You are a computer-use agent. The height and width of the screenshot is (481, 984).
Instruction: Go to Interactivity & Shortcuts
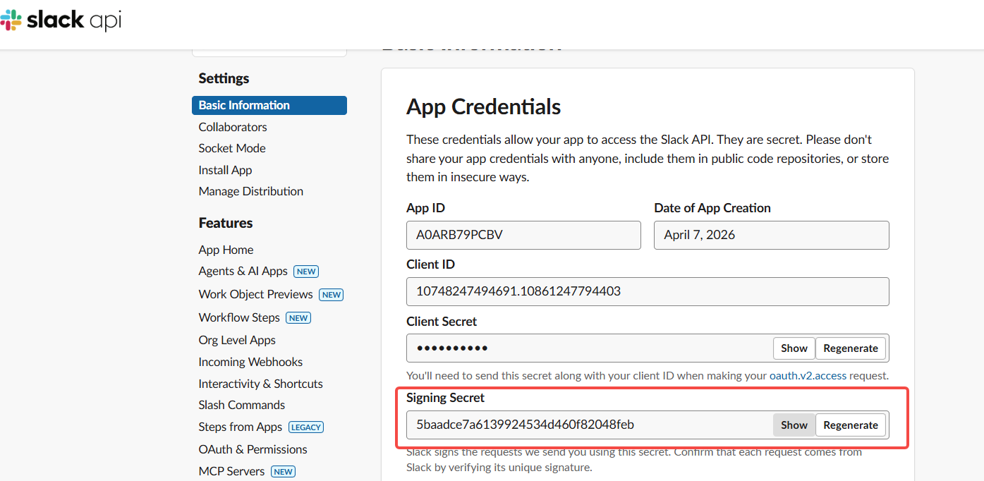(261, 384)
